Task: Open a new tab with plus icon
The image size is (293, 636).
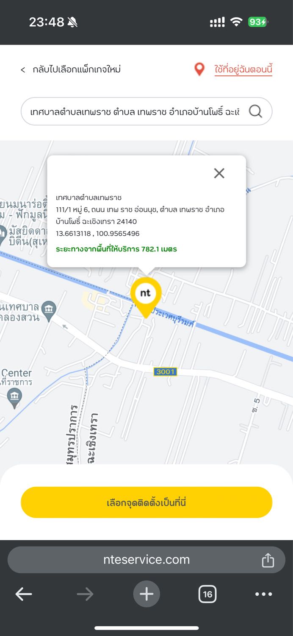Action: point(146,594)
